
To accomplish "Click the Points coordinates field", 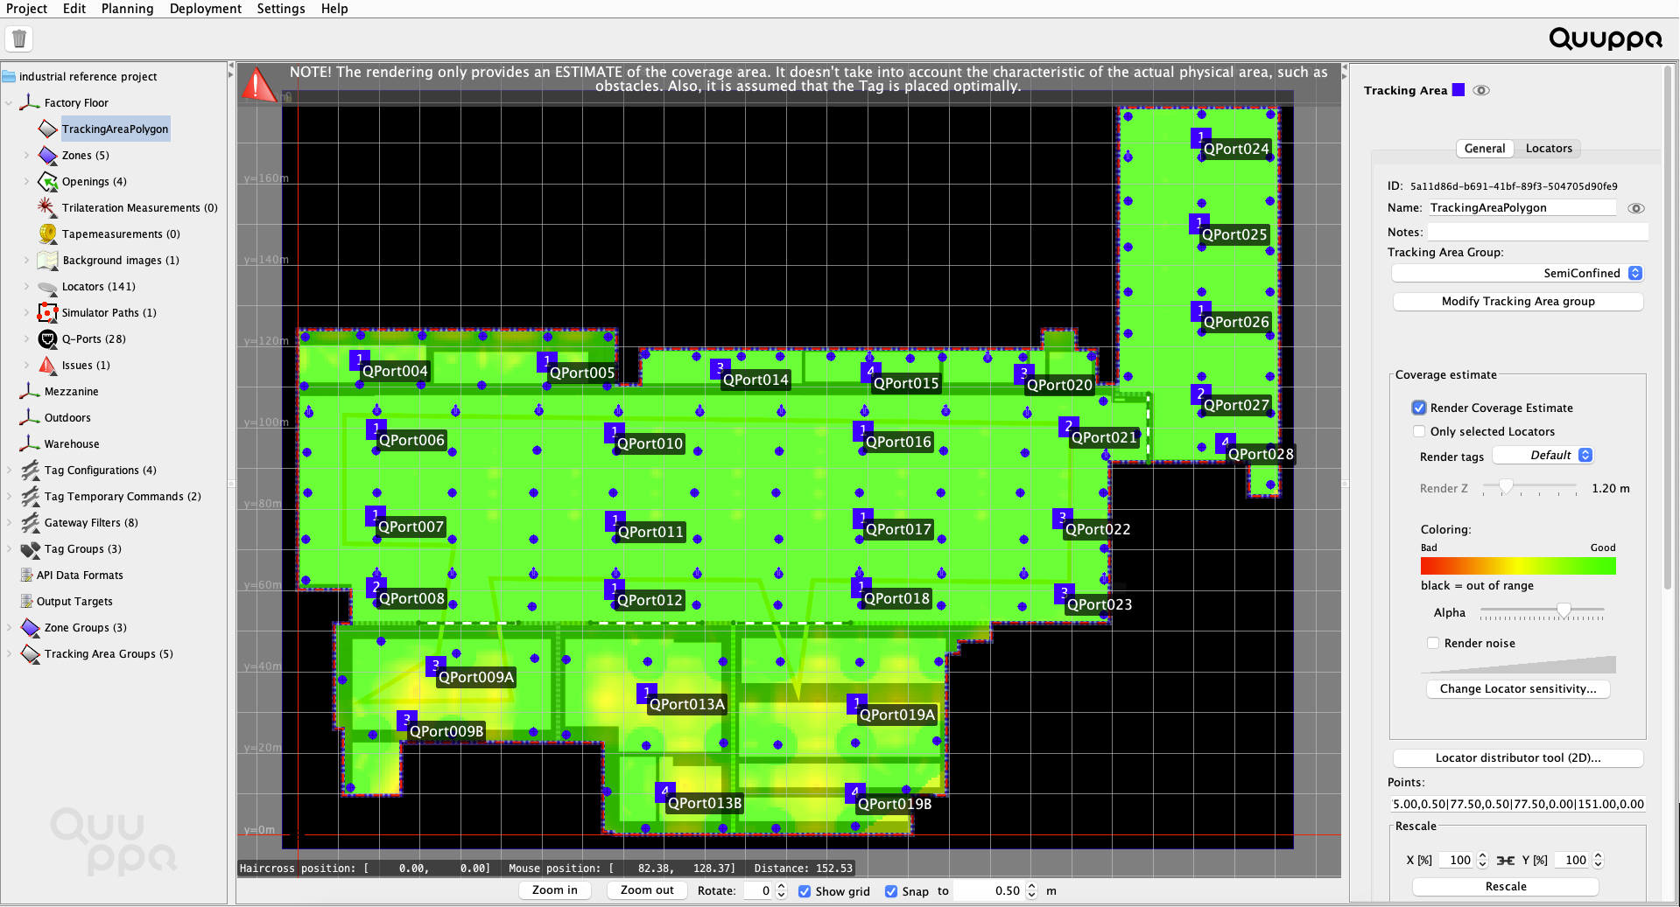I will click(x=1518, y=804).
